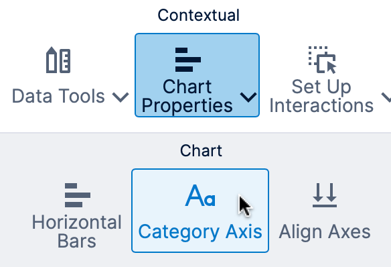Click the 'Data Tools' text label
The height and width of the screenshot is (267, 391).
[58, 96]
